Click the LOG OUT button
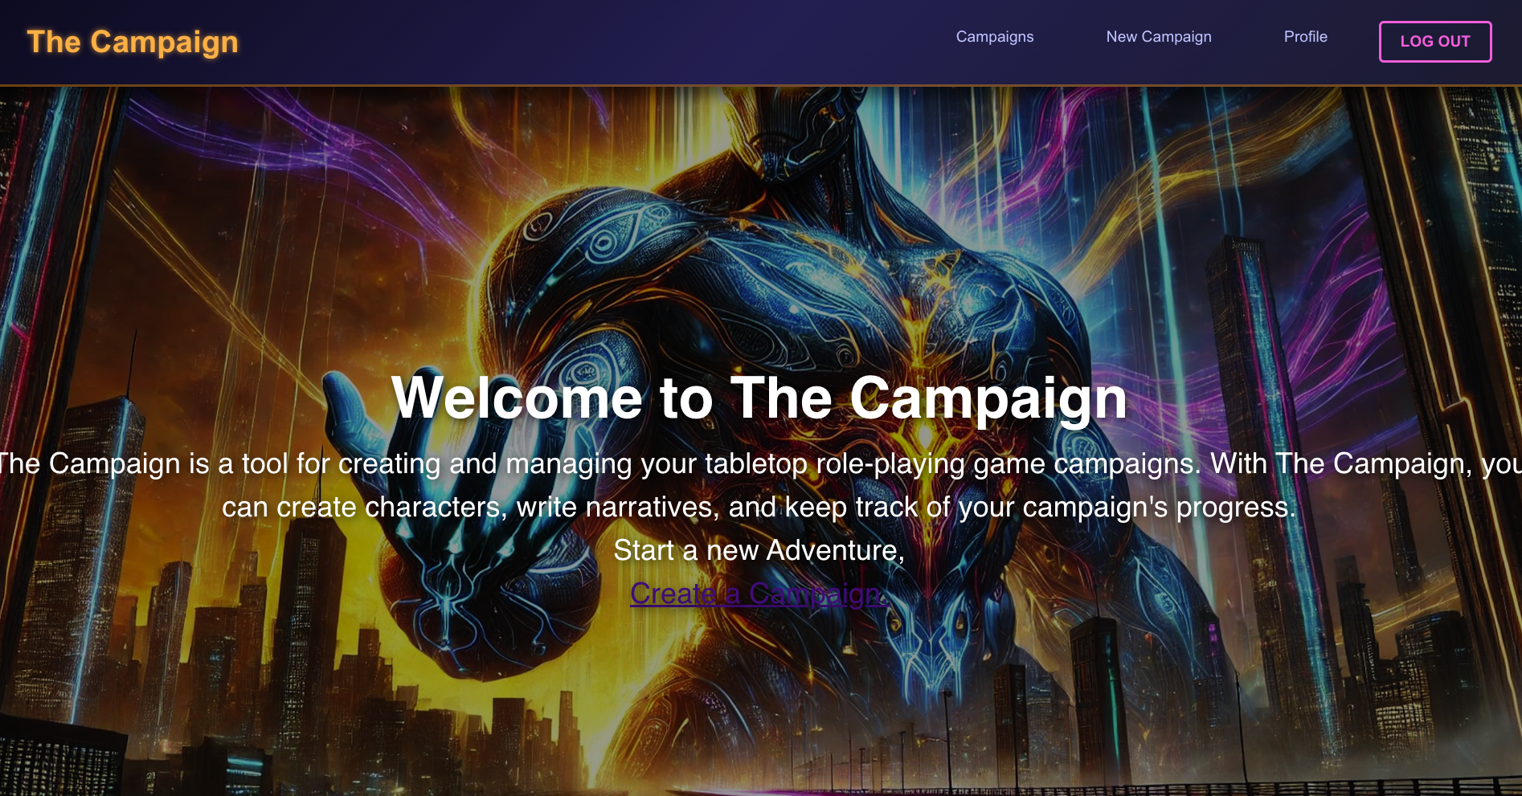This screenshot has height=796, width=1522. click(x=1435, y=42)
